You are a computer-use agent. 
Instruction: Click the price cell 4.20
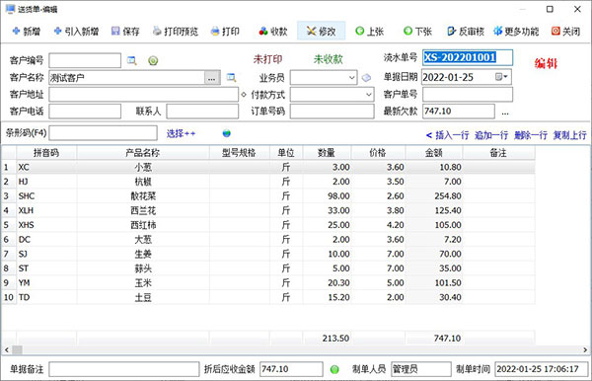(378, 225)
